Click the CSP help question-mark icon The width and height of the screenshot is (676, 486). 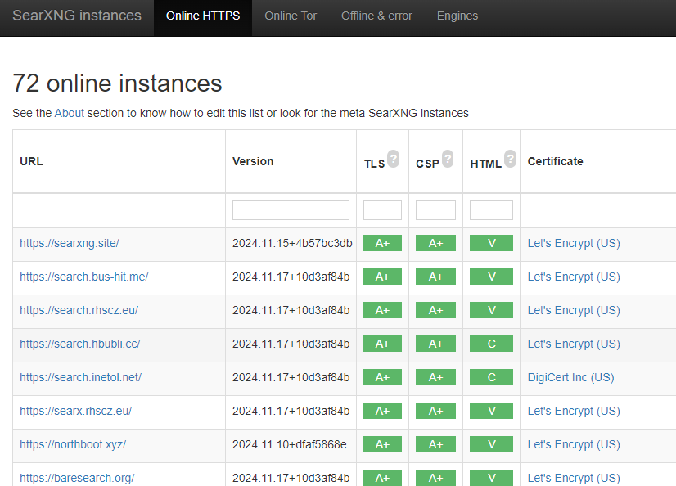tap(448, 159)
